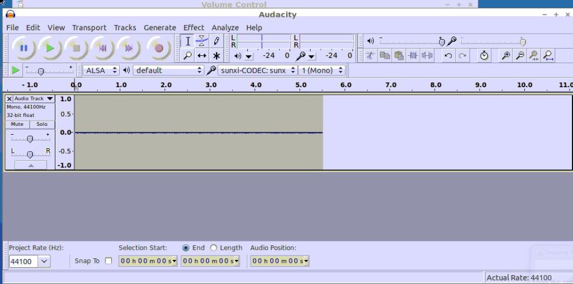Viewport: 573px width, 284px height.
Task: Redo the last undone action
Action: click(x=463, y=56)
